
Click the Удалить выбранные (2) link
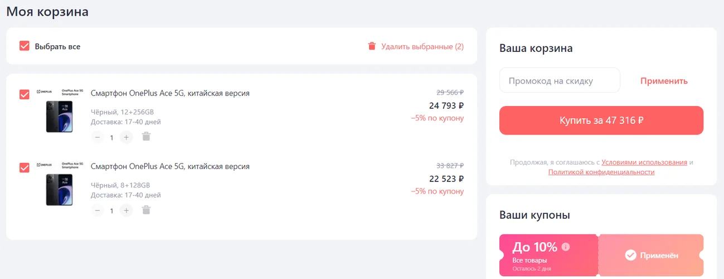(x=422, y=46)
